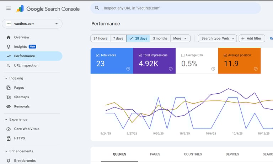Image resolution: width=273 pixels, height=164 pixels.
Task: Click the Sitemaps icon in sidebar
Action: pyautogui.click(x=9, y=97)
